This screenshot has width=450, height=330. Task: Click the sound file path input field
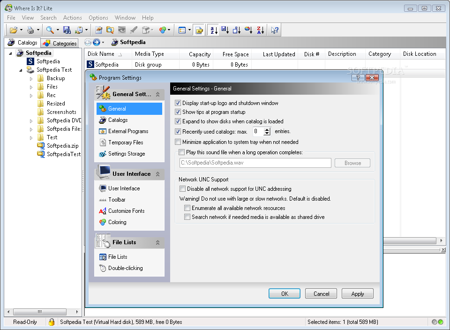pos(255,163)
